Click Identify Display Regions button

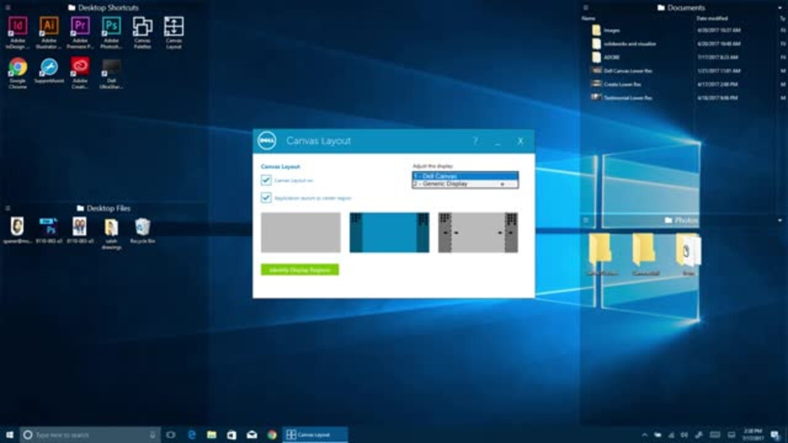[300, 270]
